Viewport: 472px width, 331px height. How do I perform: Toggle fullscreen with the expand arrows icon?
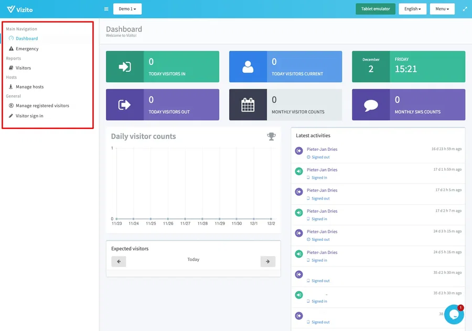[465, 8]
